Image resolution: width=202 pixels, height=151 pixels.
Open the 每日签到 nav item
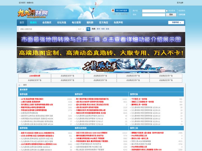76,22
